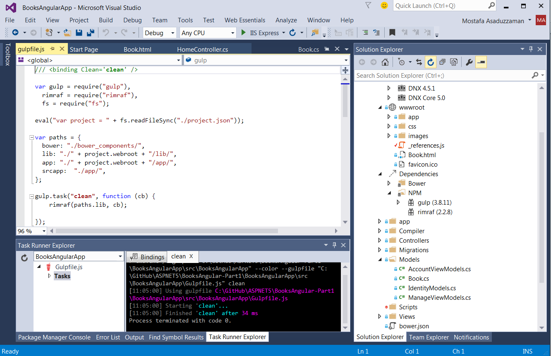
Task: Expand the Controllers folder node
Action: coord(380,240)
